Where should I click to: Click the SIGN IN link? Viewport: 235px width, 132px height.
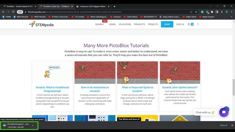click(180, 24)
